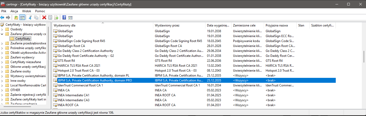Expand the Inne osoby node arrow
Screen dimensions: 366x116
pos(2,81)
